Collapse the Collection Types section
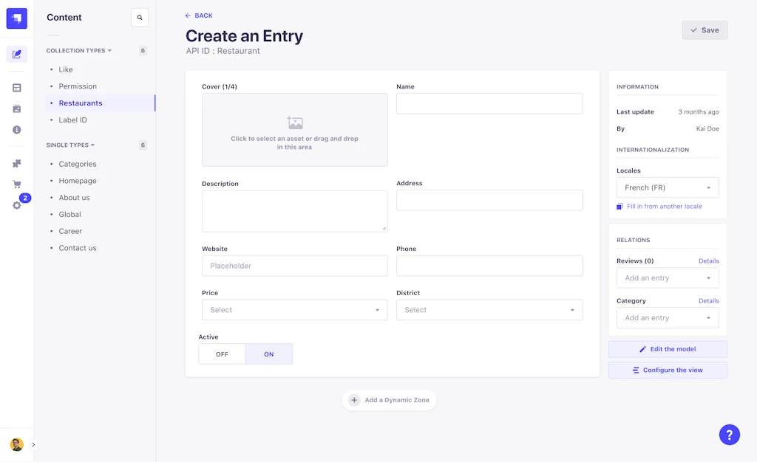757x462 pixels. [79, 51]
